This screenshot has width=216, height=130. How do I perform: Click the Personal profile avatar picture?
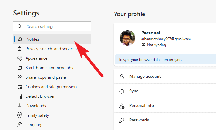click(x=128, y=38)
